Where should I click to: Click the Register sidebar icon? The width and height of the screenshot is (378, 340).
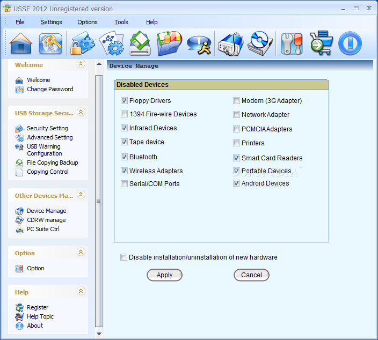tap(19, 308)
